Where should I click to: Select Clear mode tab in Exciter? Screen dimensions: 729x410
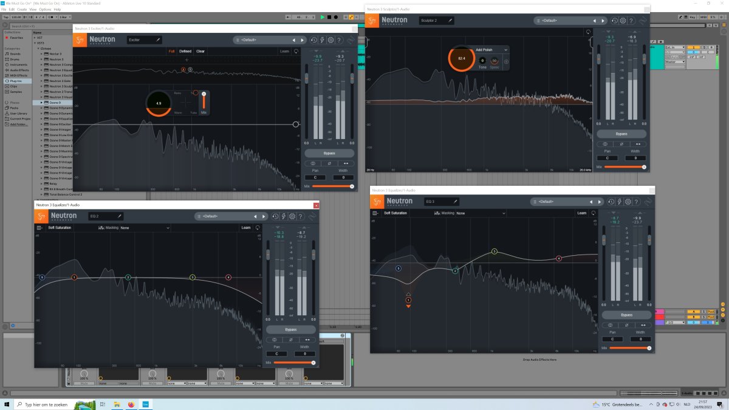[x=200, y=51]
